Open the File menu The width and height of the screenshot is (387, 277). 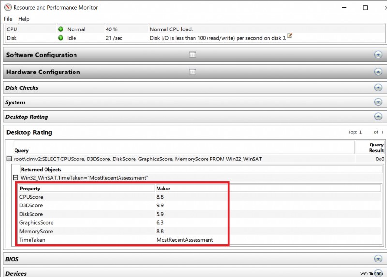pos(8,19)
